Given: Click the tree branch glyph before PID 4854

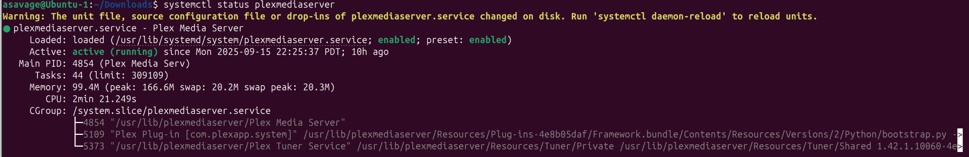Looking at the screenshot, I should tap(78, 123).
